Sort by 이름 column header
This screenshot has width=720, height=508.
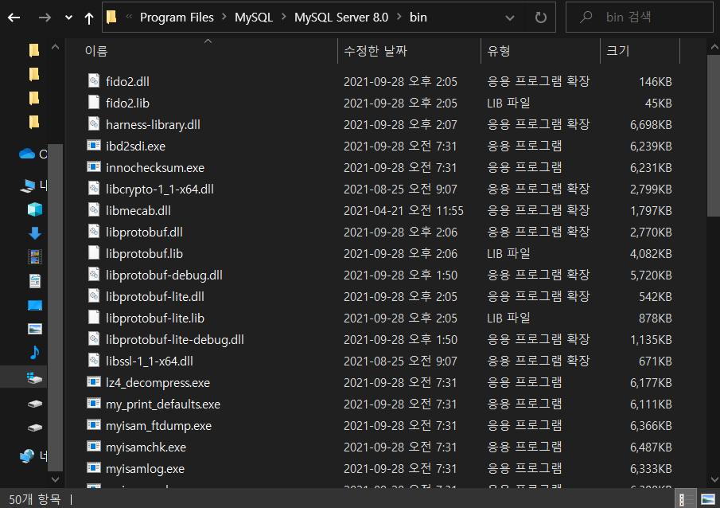(x=96, y=51)
